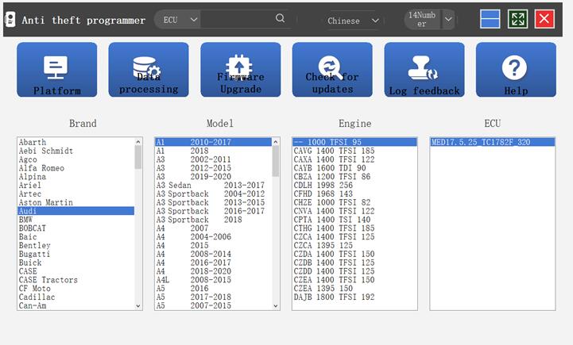Select Aebi Schmidt brand

click(76, 151)
